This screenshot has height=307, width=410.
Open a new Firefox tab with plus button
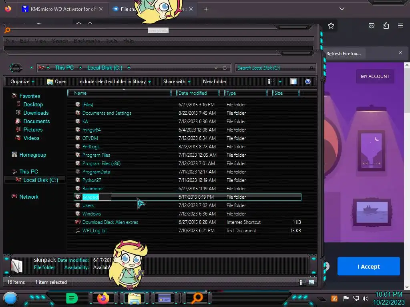click(x=206, y=9)
